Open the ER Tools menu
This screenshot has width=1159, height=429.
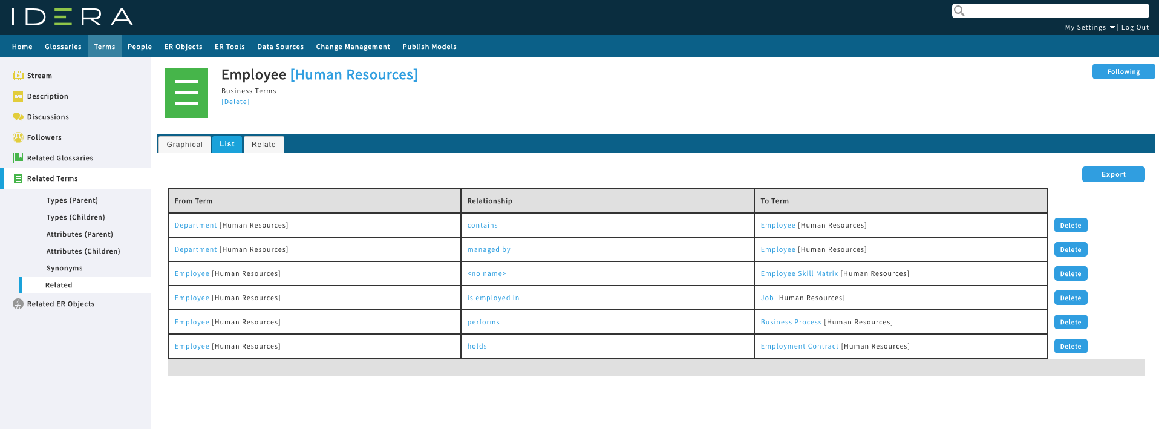tap(230, 47)
